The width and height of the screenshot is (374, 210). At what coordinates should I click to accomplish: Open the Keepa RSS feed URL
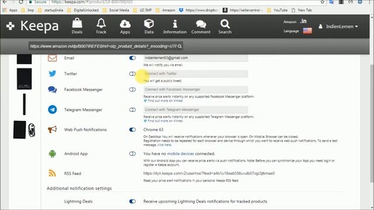[209, 173]
